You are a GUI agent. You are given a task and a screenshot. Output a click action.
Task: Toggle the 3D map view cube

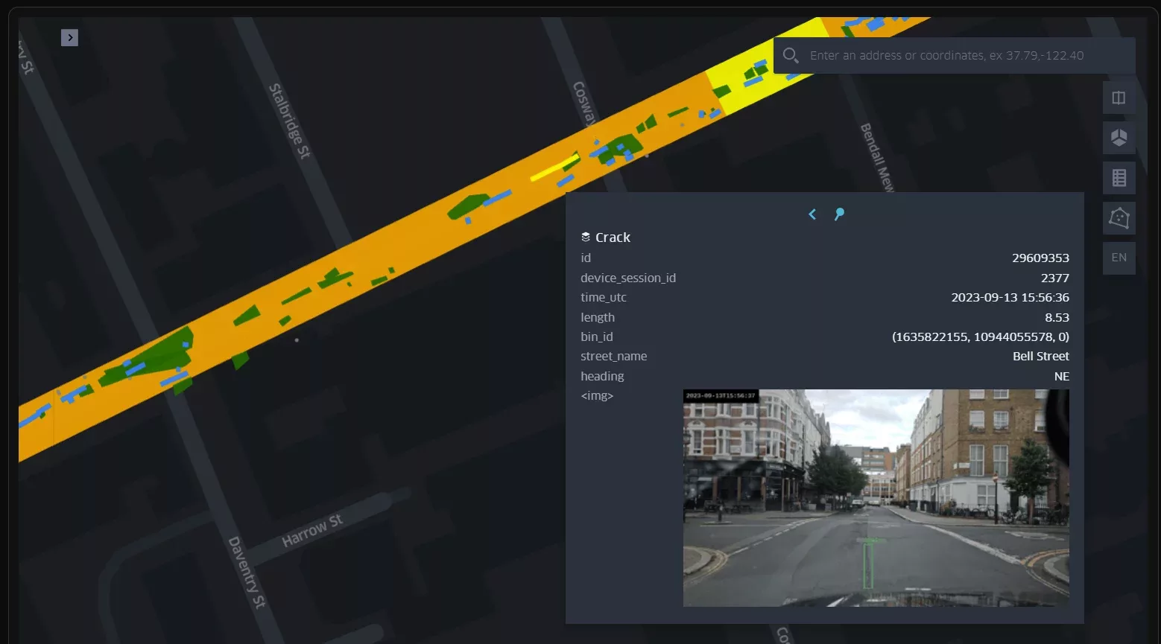tap(1119, 138)
